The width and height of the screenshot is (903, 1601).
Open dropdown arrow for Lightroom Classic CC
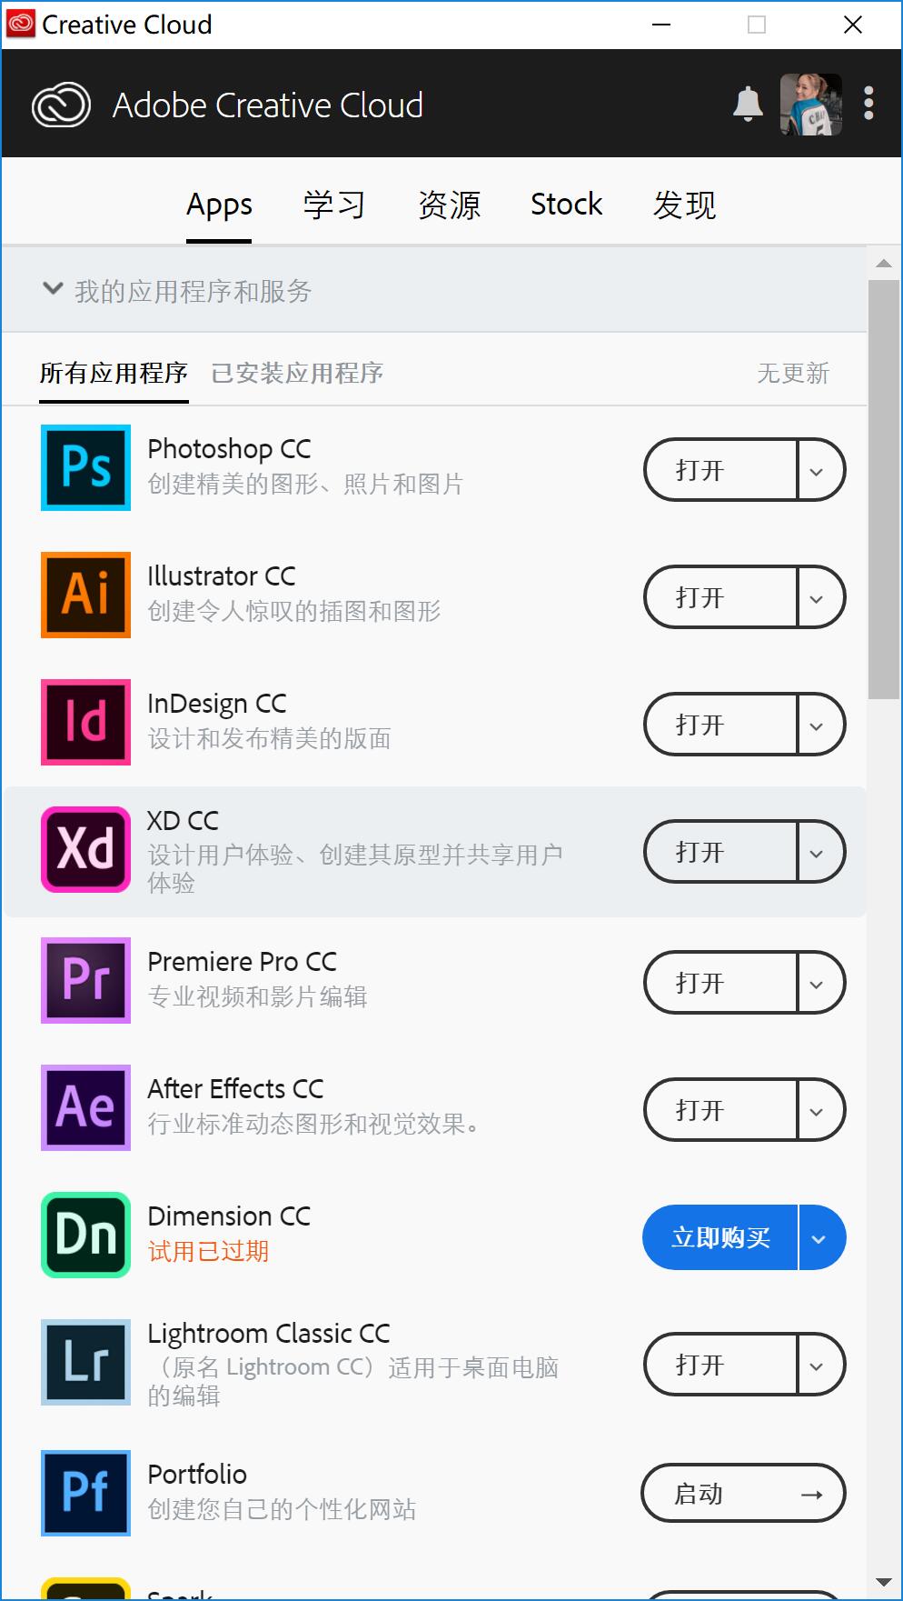coord(817,1366)
